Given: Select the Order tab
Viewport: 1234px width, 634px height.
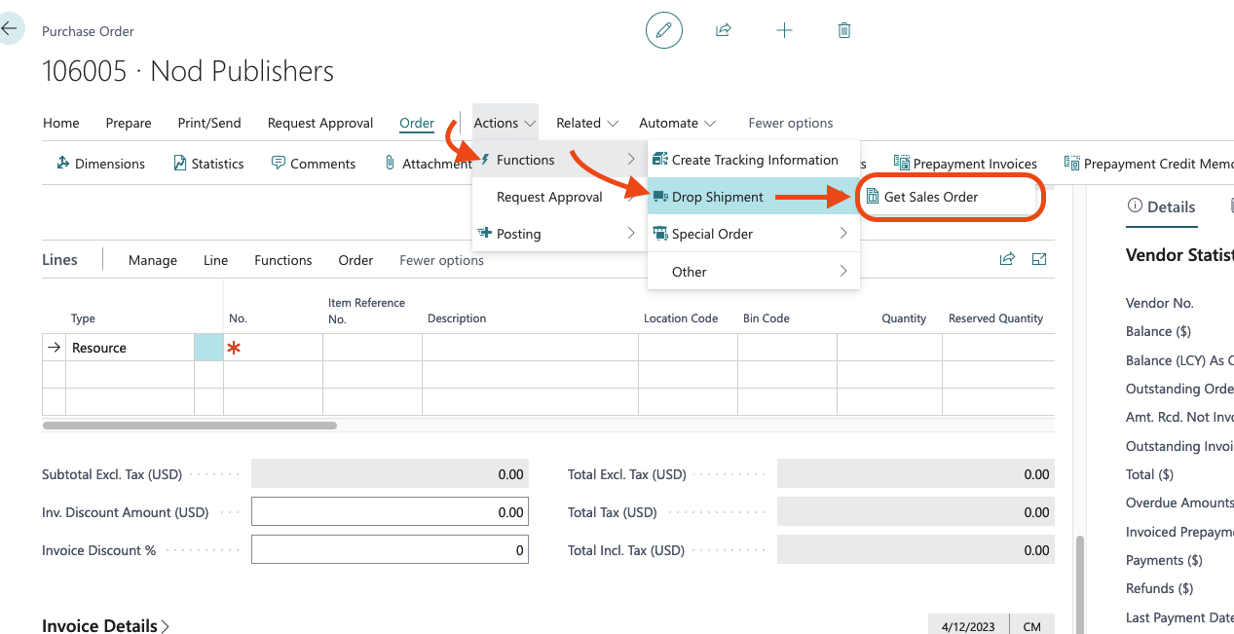Looking at the screenshot, I should pos(417,123).
